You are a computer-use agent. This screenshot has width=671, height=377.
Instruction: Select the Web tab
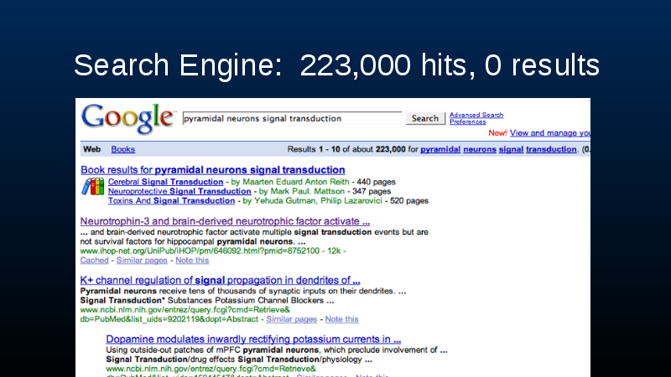click(91, 150)
